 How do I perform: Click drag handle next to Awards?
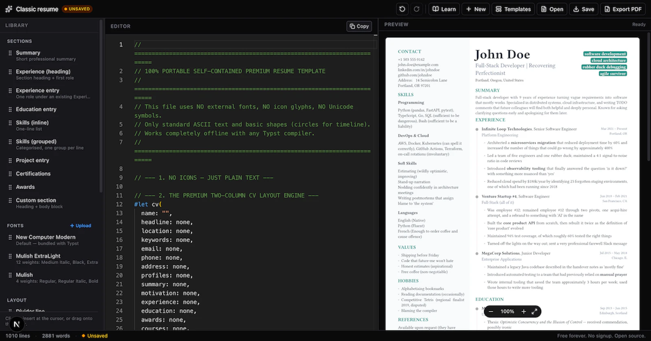click(x=10, y=187)
